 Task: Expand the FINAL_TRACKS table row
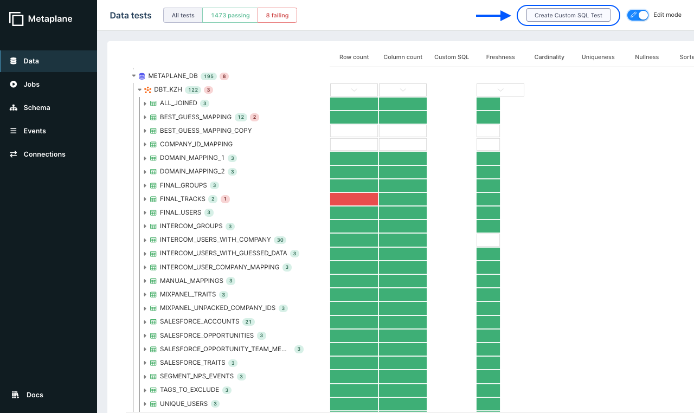point(145,199)
